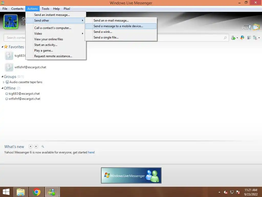Click the taskbar clock showing 11:21 AM

coord(251,192)
